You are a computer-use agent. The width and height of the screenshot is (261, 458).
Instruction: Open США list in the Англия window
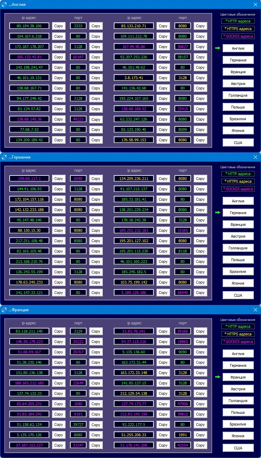coord(238,142)
